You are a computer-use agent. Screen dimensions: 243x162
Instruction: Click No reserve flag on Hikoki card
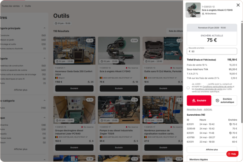pyautogui.click(x=127, y=68)
